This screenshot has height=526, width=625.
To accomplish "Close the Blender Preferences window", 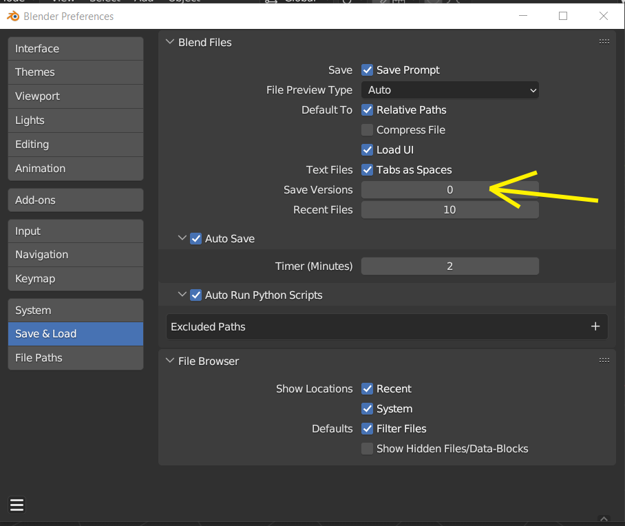I will pos(604,16).
